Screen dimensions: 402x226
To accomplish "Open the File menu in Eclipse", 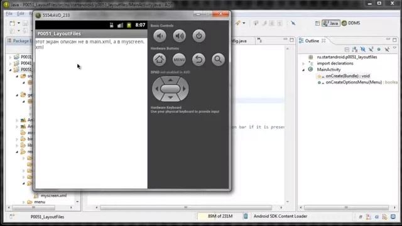I will click(x=9, y=14).
